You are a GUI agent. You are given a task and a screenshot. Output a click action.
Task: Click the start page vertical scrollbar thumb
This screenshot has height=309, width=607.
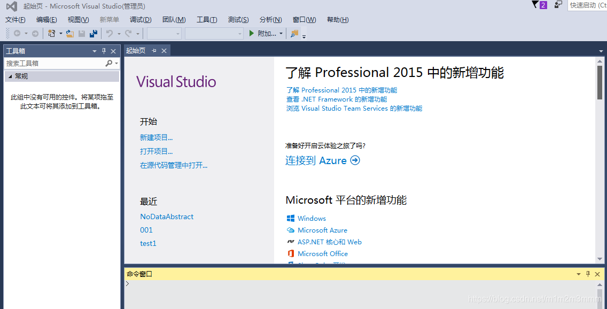(600, 82)
